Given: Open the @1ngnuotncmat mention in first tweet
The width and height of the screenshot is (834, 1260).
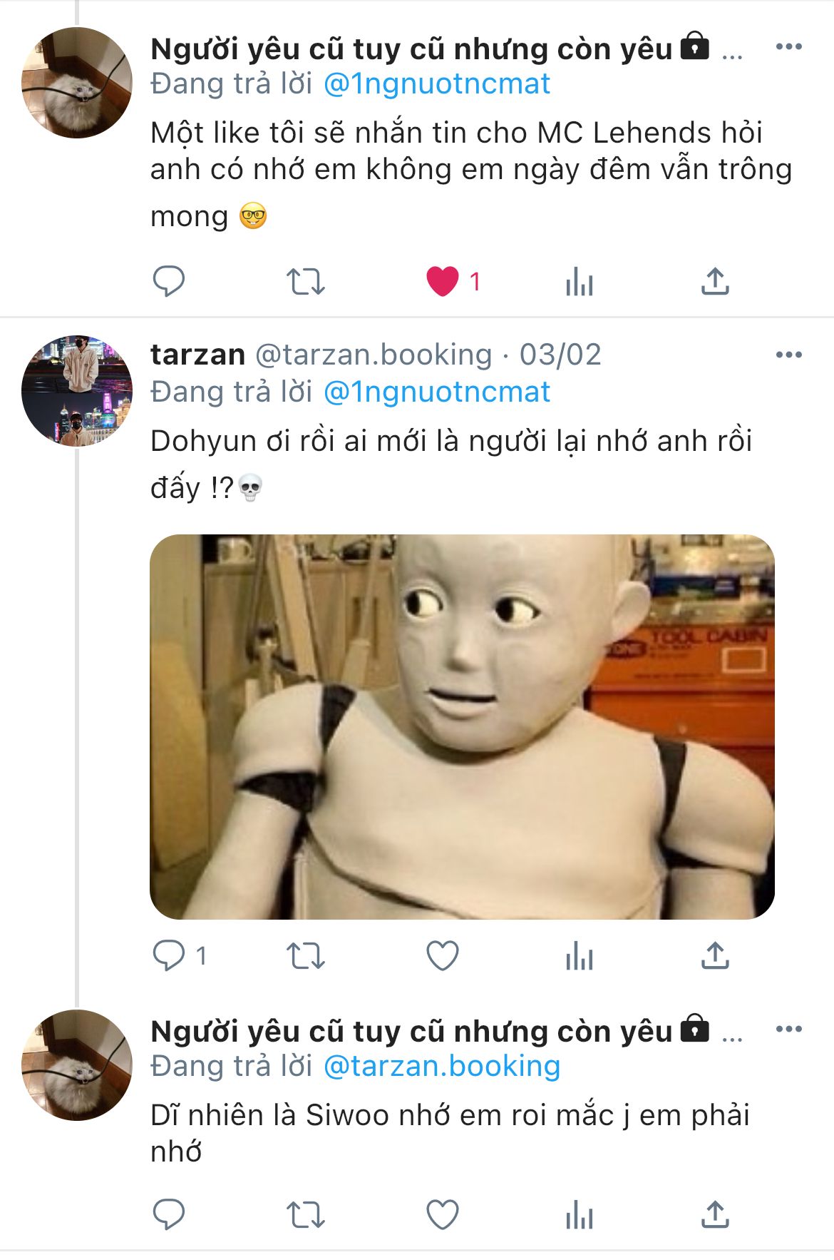Looking at the screenshot, I should coord(437,84).
